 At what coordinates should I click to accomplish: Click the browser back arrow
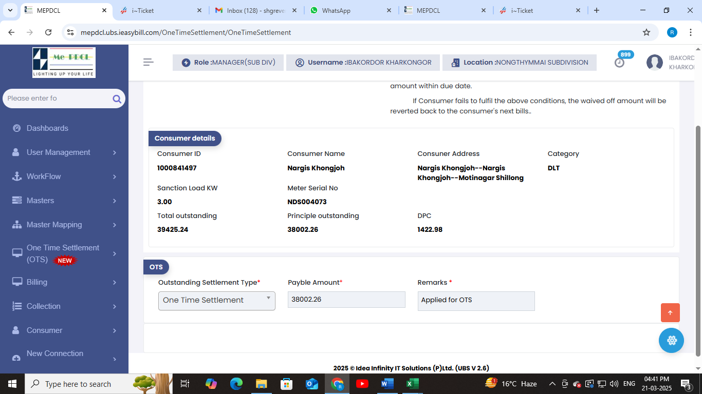point(11,32)
